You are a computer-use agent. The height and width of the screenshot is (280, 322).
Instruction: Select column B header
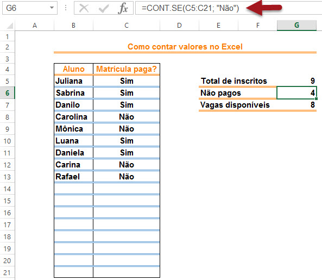[73, 26]
